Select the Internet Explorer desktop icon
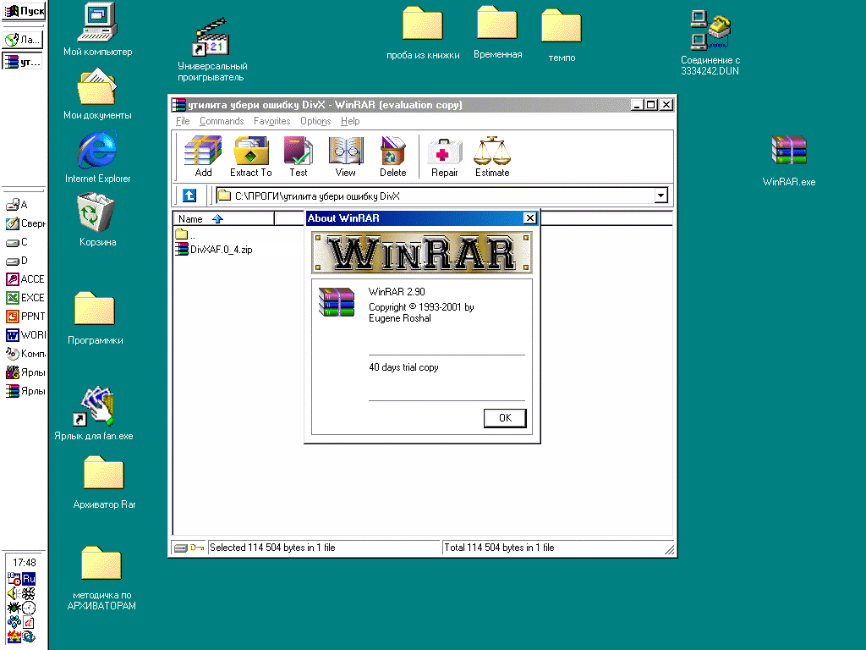This screenshot has height=650, width=866. coord(98,157)
